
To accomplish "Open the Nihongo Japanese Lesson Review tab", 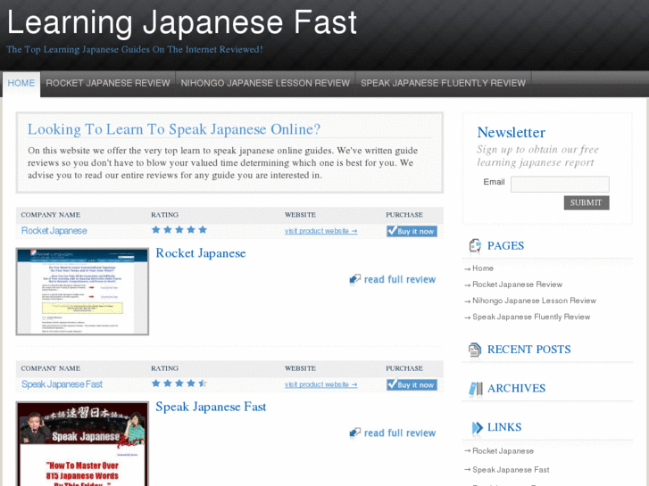I will pos(265,83).
